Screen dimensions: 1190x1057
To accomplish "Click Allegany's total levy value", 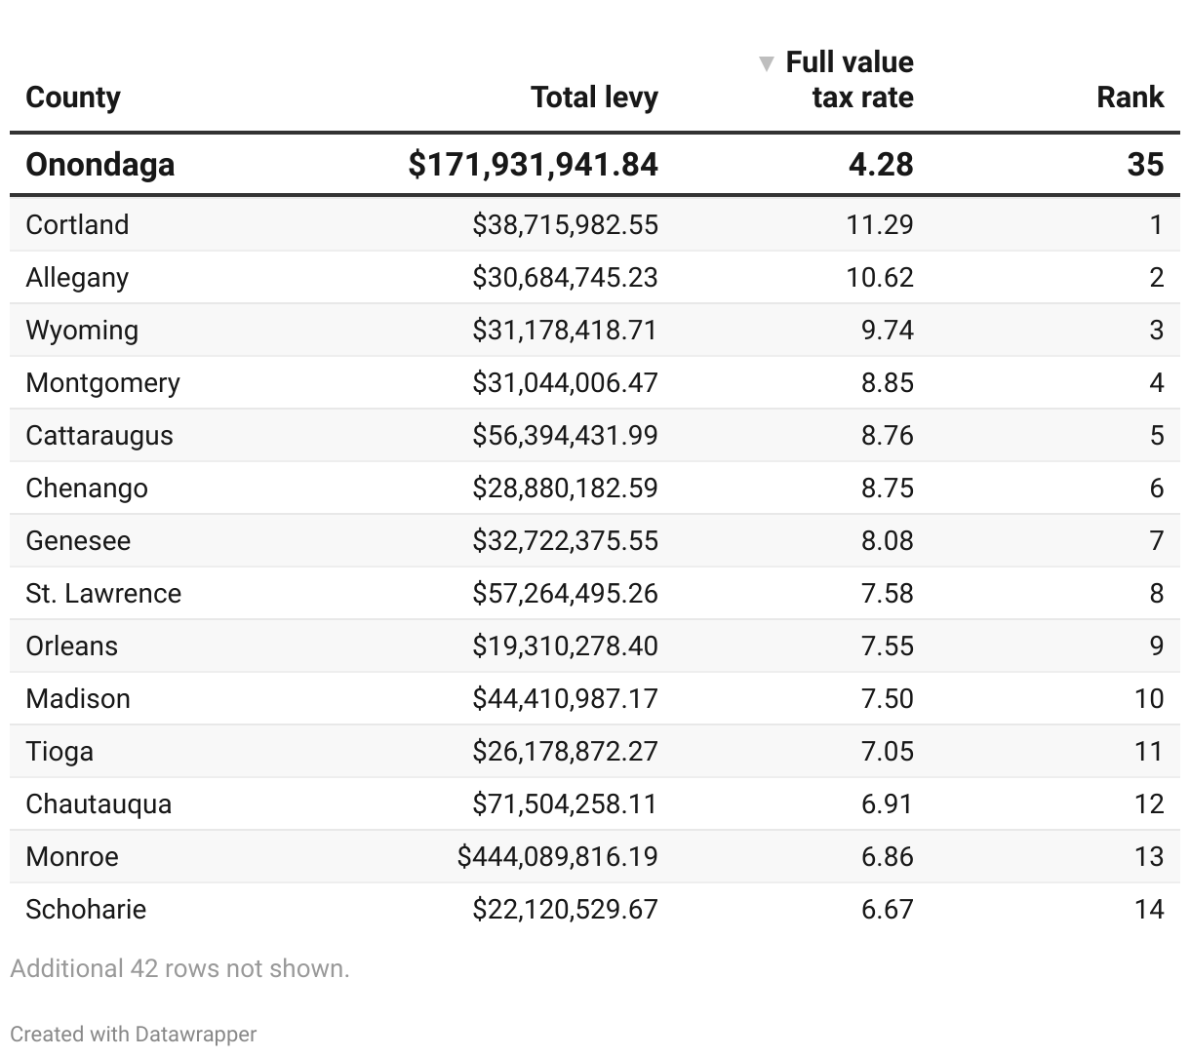I will 565,277.
